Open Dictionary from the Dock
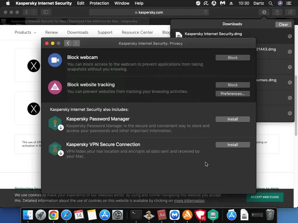 point(162,215)
